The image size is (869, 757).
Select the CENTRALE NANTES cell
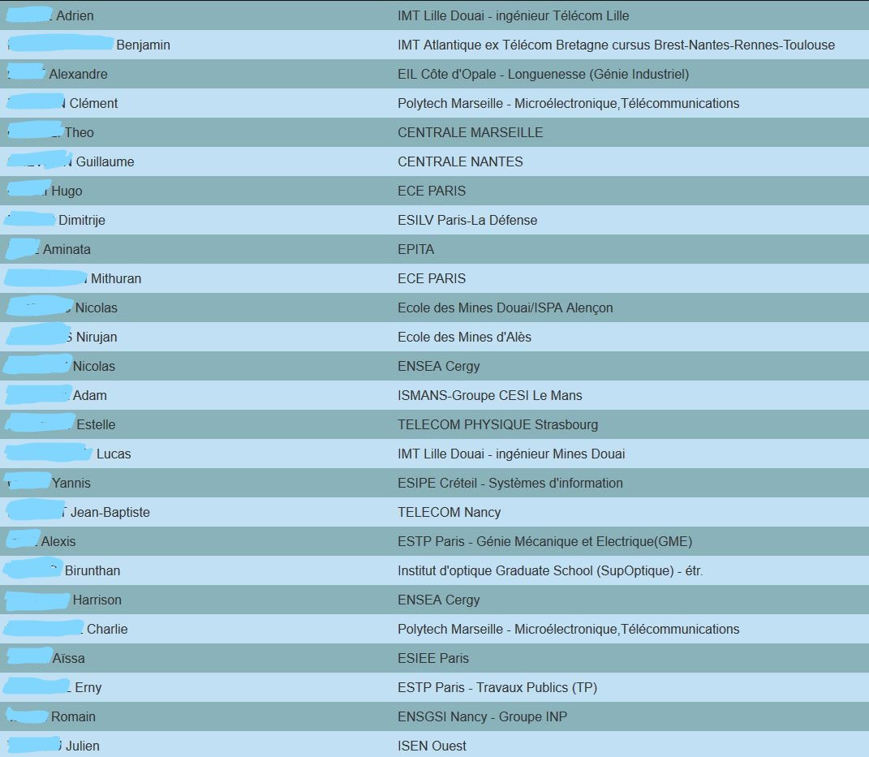coord(461,161)
